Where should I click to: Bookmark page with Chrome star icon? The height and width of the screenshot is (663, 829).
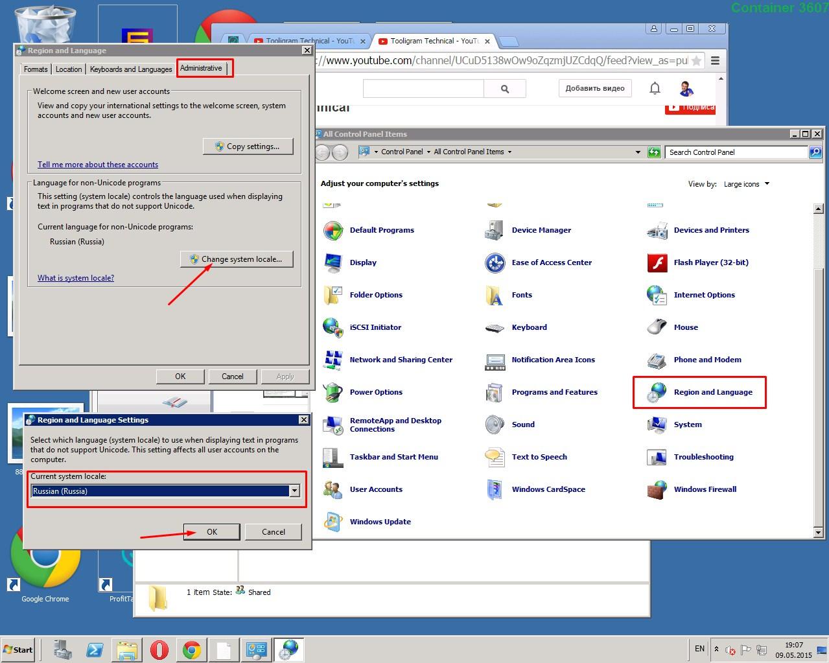[x=696, y=60]
